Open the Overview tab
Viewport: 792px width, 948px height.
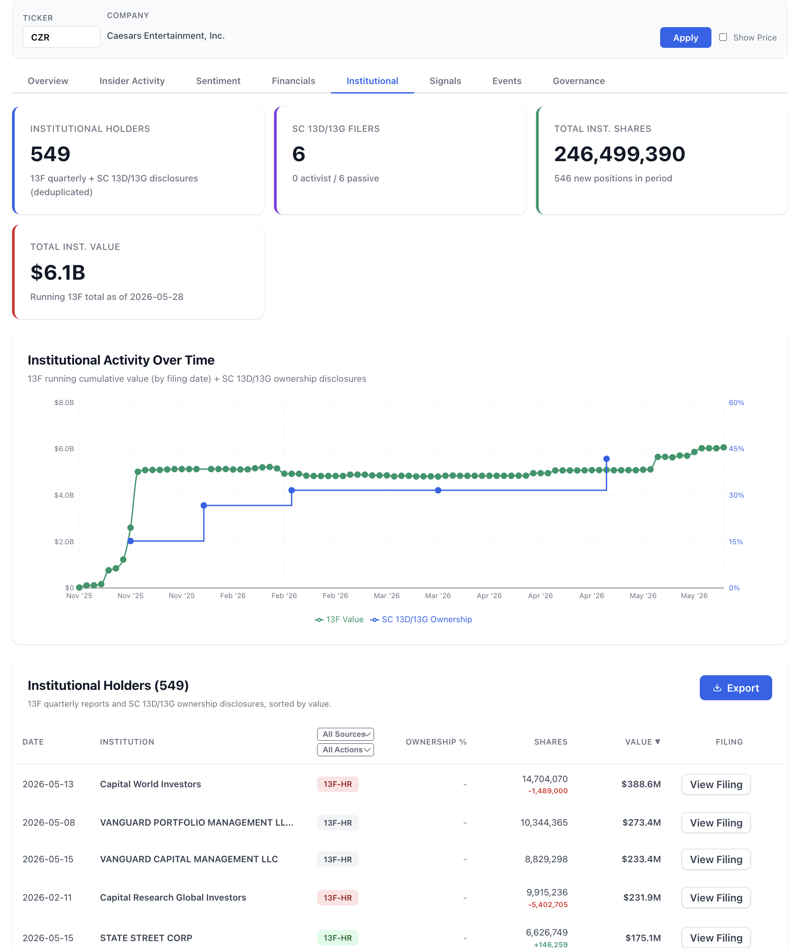(x=48, y=81)
